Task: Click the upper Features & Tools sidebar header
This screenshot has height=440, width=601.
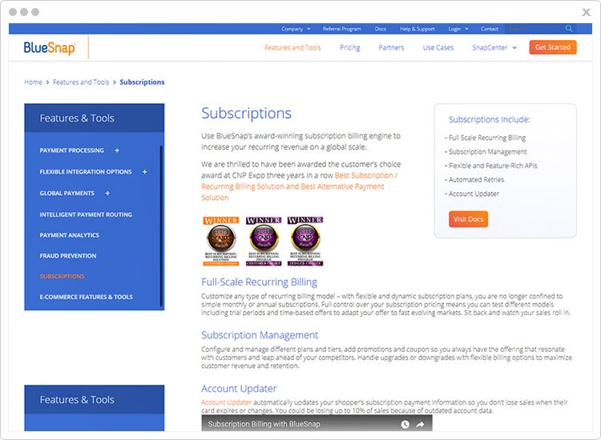Action: coord(95,118)
